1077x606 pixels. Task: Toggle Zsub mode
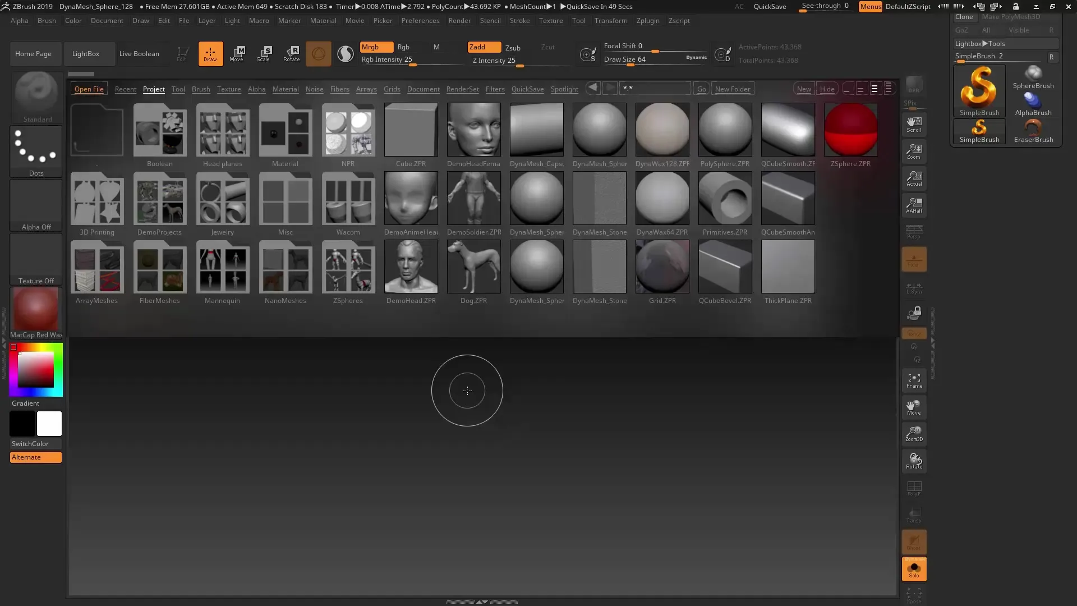click(513, 48)
